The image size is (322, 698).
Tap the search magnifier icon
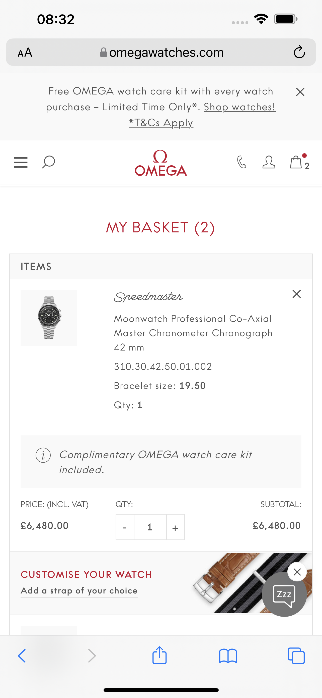click(48, 162)
